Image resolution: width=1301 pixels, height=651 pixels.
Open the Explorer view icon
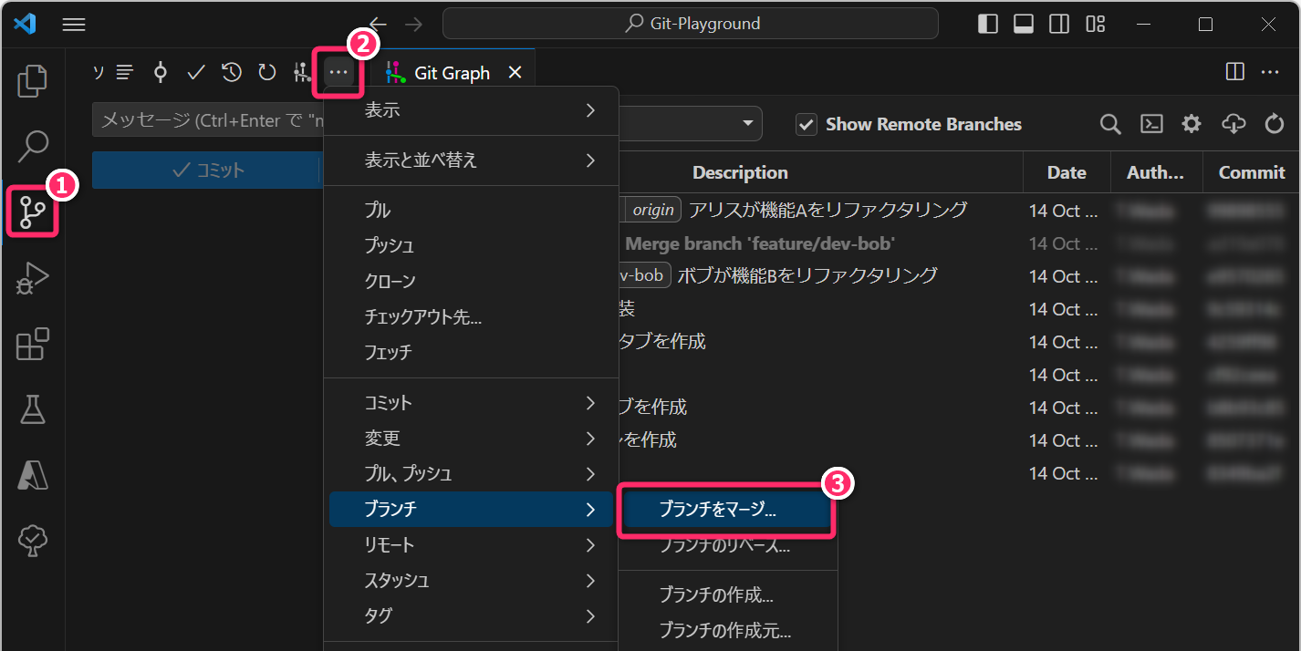[33, 80]
